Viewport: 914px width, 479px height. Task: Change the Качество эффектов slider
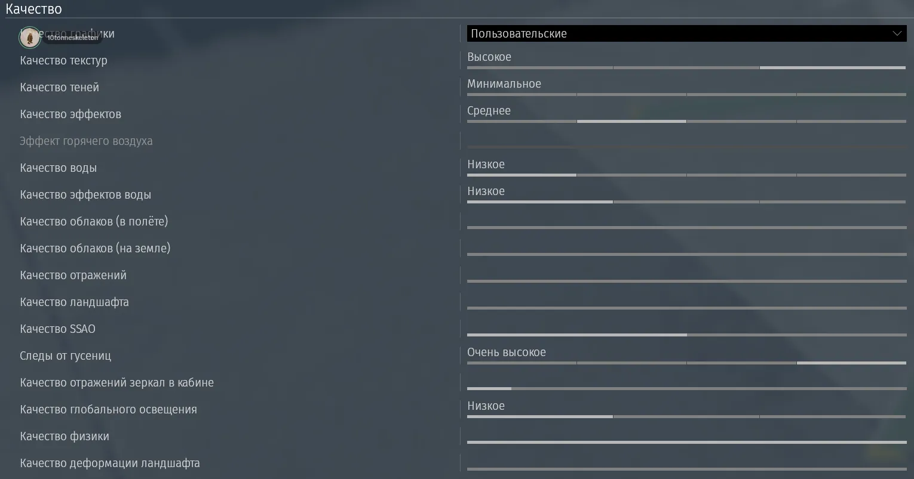point(686,121)
